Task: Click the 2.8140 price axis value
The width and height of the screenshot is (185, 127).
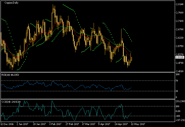Action: [x=180, y=4]
